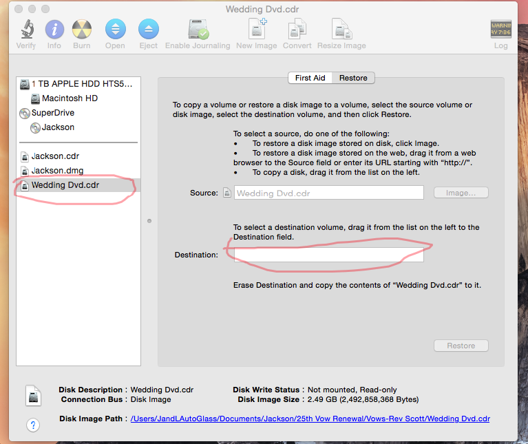Screen dimensions: 528x444
Task: Click the 1 TB hard drive icon
Action: (25, 84)
